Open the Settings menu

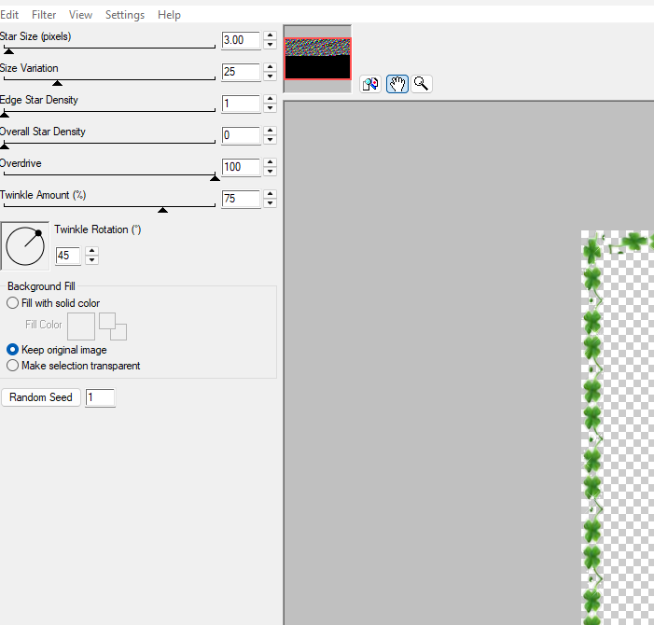click(x=124, y=15)
